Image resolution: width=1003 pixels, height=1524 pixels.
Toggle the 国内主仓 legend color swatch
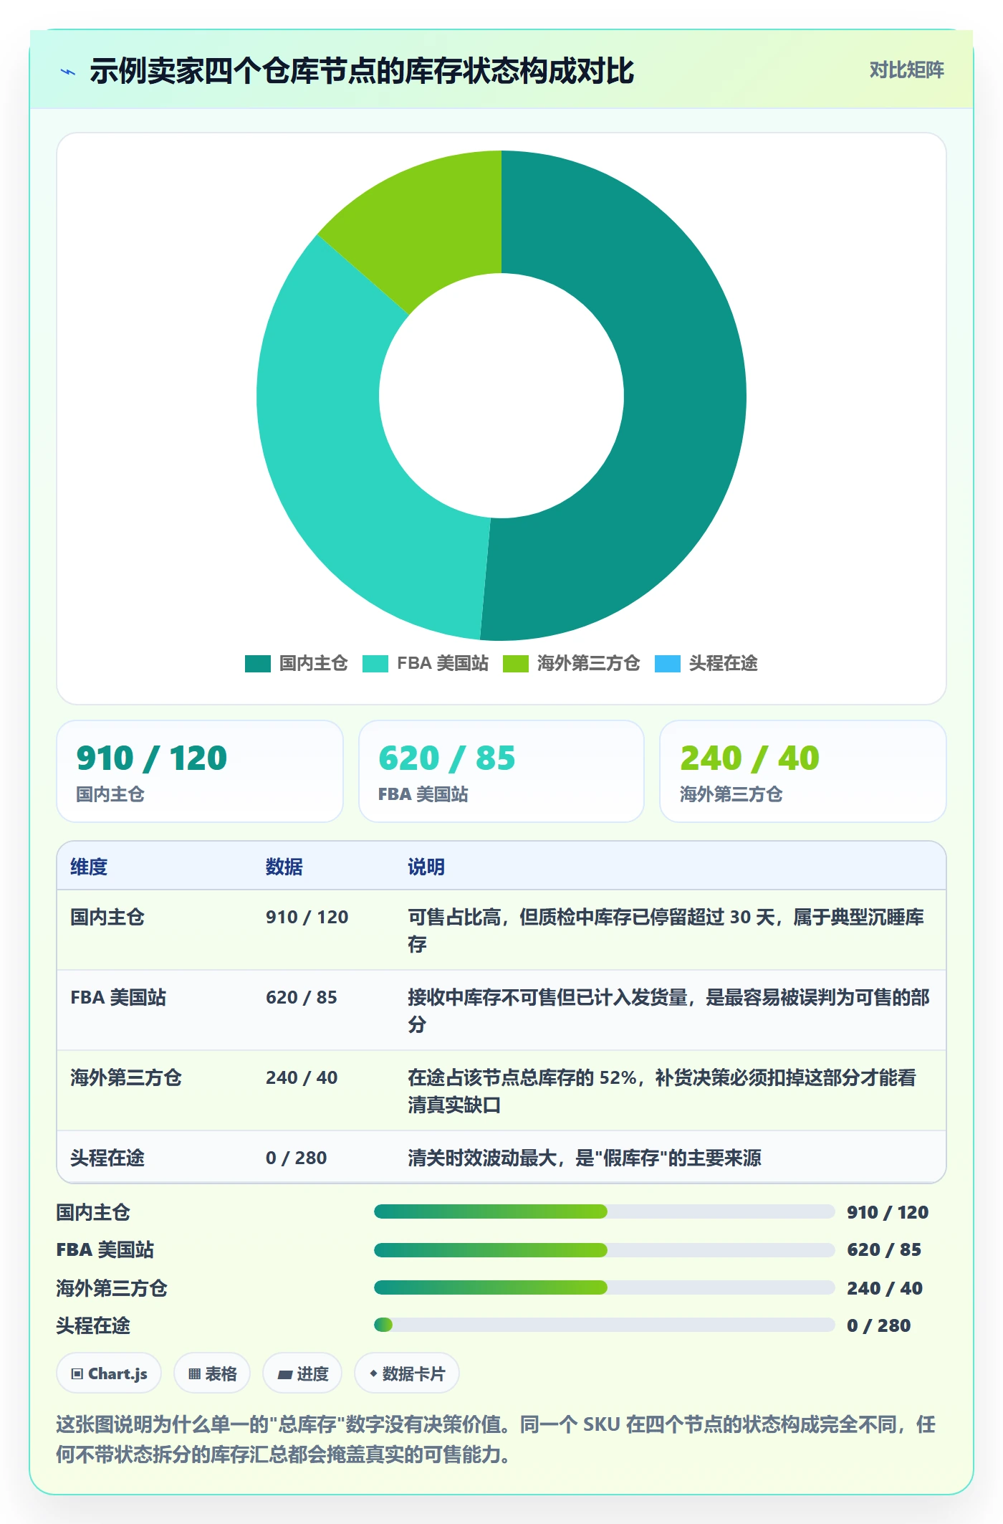[257, 664]
